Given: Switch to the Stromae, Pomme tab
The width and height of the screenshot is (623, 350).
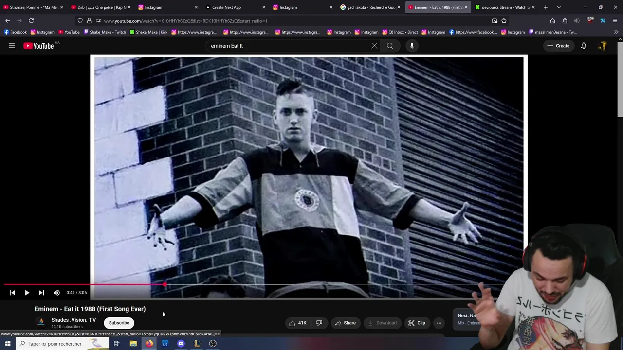Looking at the screenshot, I should (33, 7).
